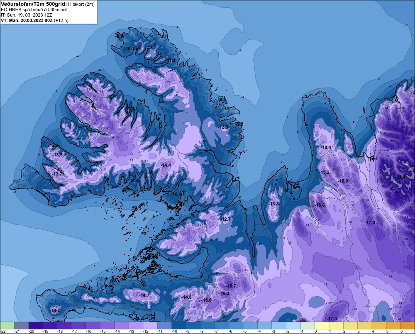Click the '-16.0' temperature value

point(343,181)
